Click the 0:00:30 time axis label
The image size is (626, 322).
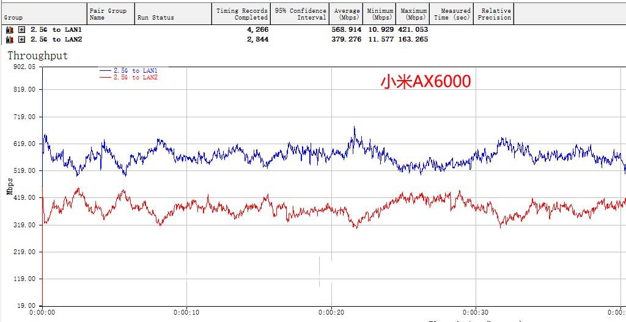tap(476, 313)
